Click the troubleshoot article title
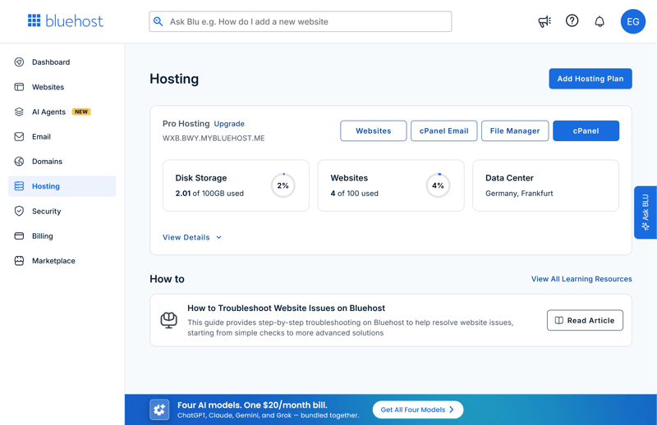Image resolution: width=657 pixels, height=425 pixels. pos(286,308)
